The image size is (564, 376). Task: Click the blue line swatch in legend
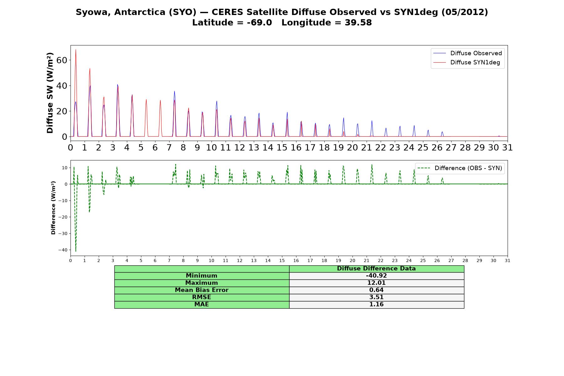[x=440, y=53]
